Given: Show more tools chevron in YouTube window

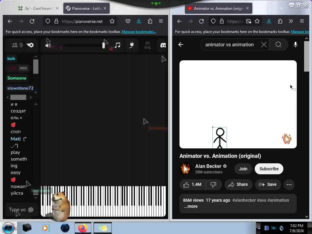Looking at the screenshot, I should (291, 21).
